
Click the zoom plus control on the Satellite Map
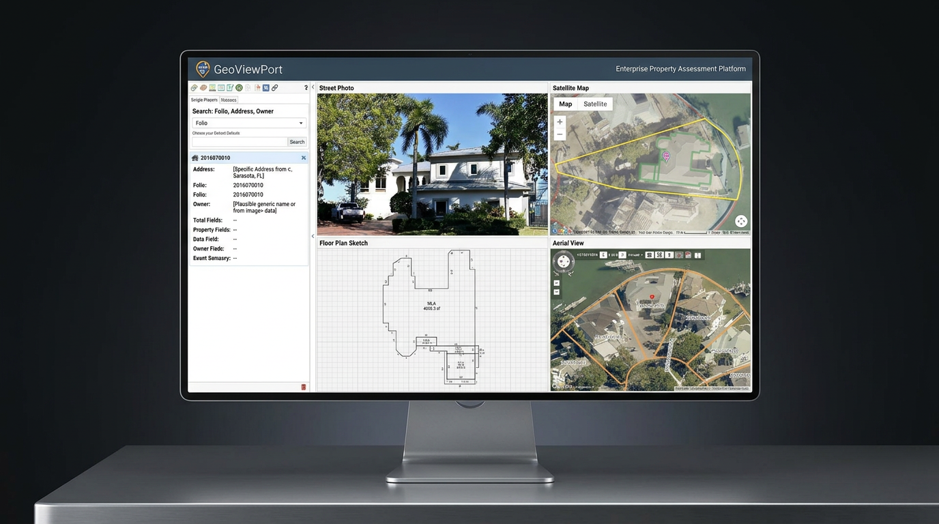pos(560,121)
